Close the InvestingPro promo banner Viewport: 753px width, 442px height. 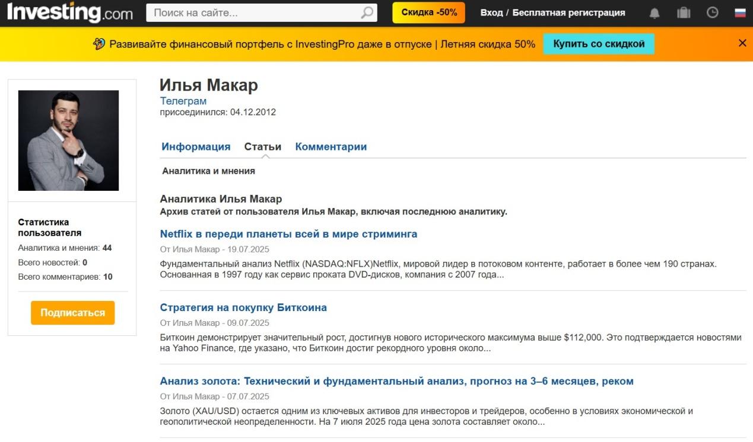point(742,43)
